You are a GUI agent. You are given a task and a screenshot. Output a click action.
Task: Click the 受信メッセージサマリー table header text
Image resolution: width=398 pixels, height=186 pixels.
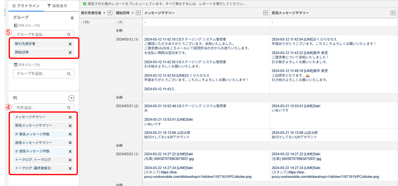[x=290, y=13]
